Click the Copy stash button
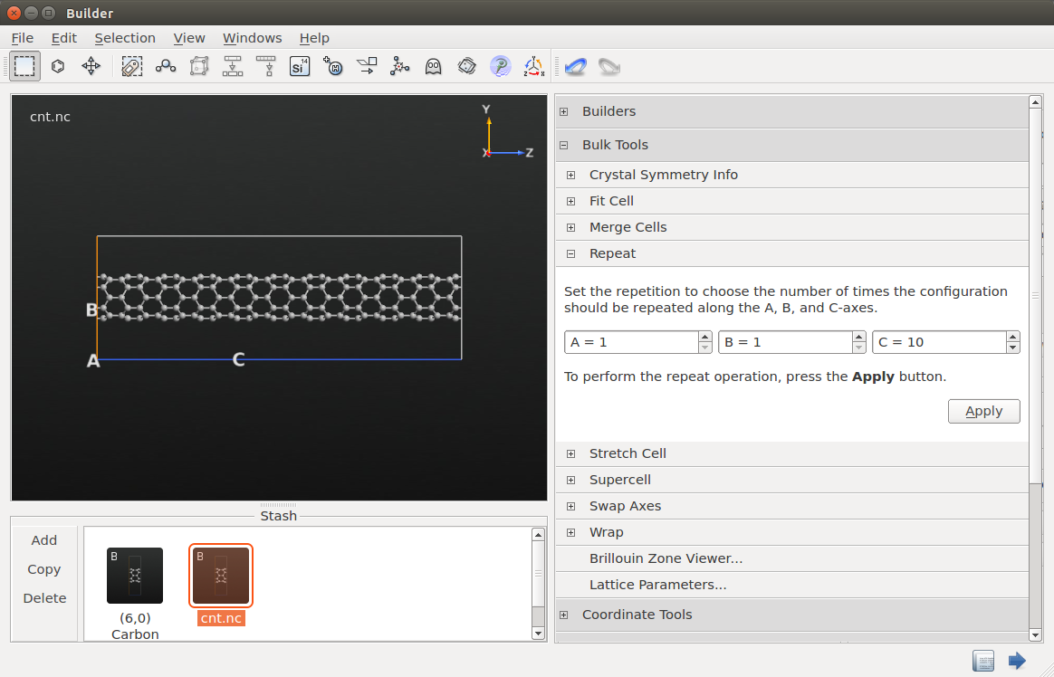Image resolution: width=1054 pixels, height=677 pixels. point(43,569)
